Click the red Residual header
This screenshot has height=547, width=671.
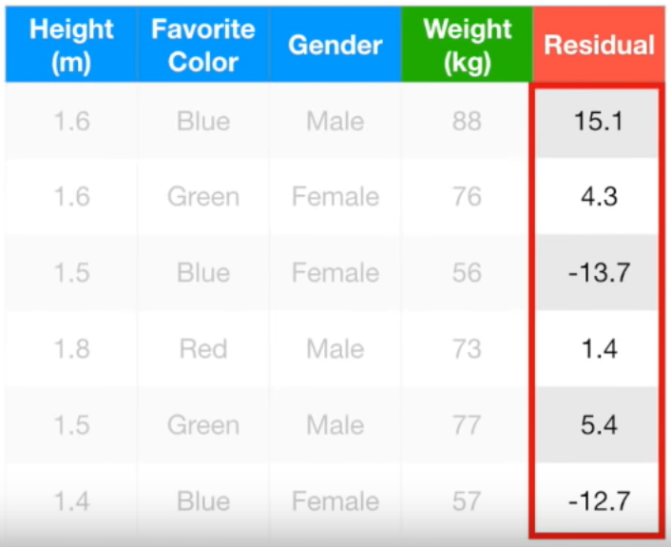(599, 45)
